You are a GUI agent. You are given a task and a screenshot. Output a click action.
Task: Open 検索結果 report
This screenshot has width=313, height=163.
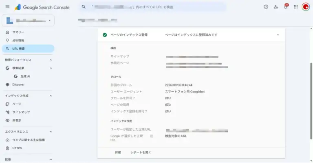point(18,68)
